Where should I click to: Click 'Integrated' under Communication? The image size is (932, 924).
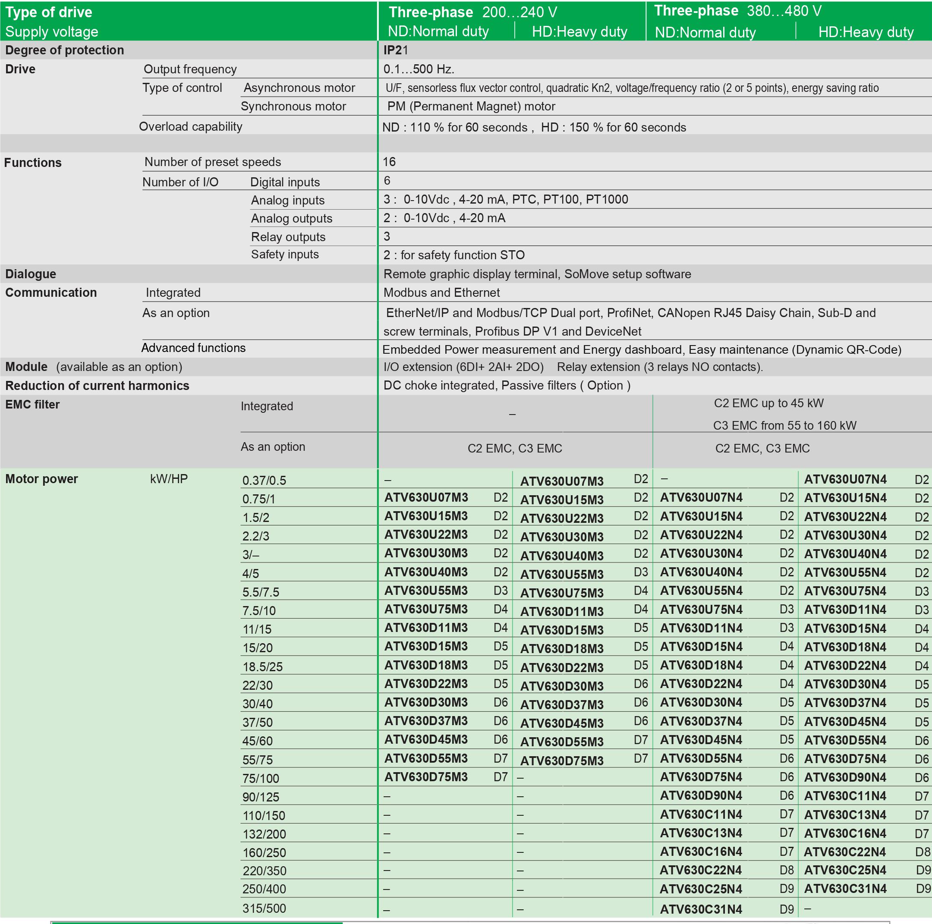pos(173,293)
